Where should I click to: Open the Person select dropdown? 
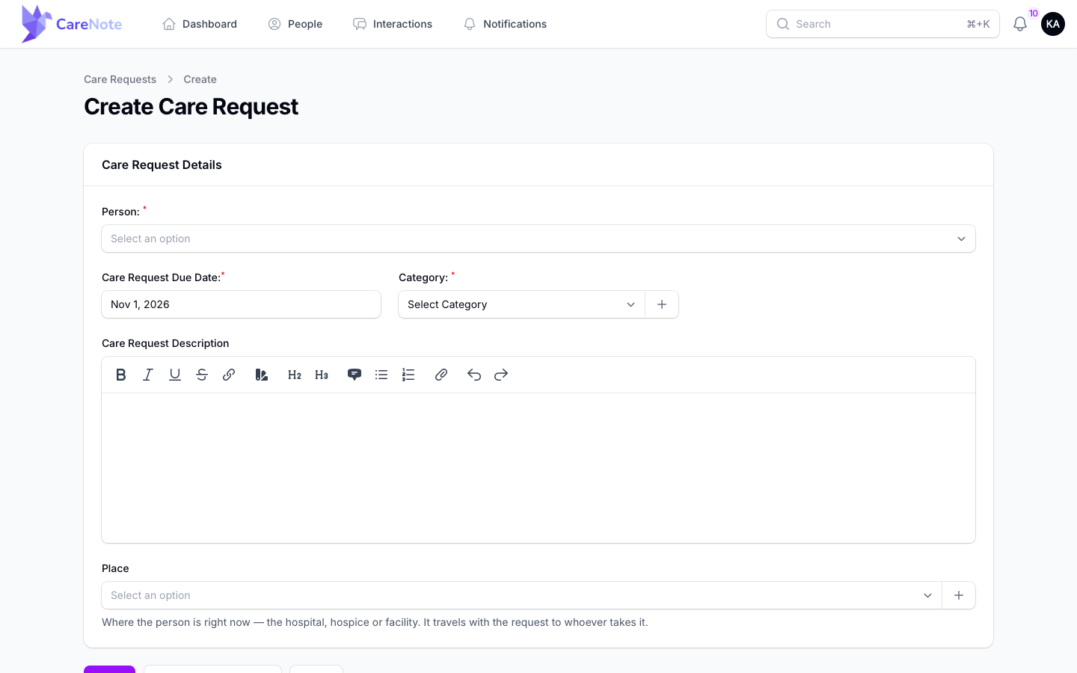pos(538,239)
